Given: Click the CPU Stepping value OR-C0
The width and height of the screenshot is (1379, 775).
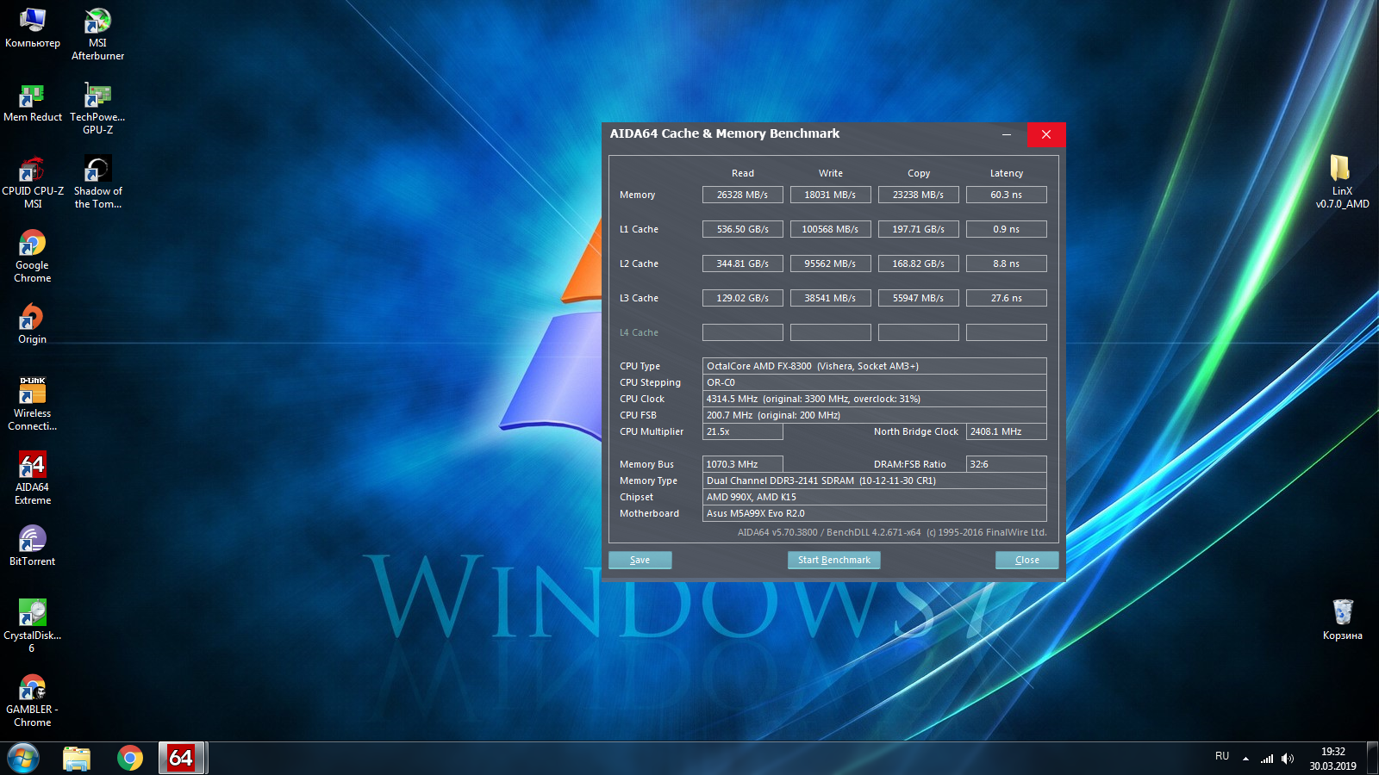Looking at the screenshot, I should pos(875,382).
